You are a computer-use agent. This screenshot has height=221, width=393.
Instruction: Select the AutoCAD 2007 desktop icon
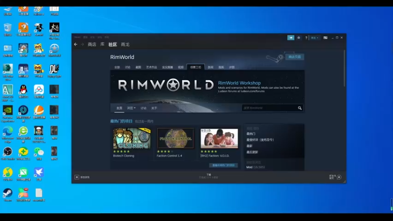coord(8,93)
